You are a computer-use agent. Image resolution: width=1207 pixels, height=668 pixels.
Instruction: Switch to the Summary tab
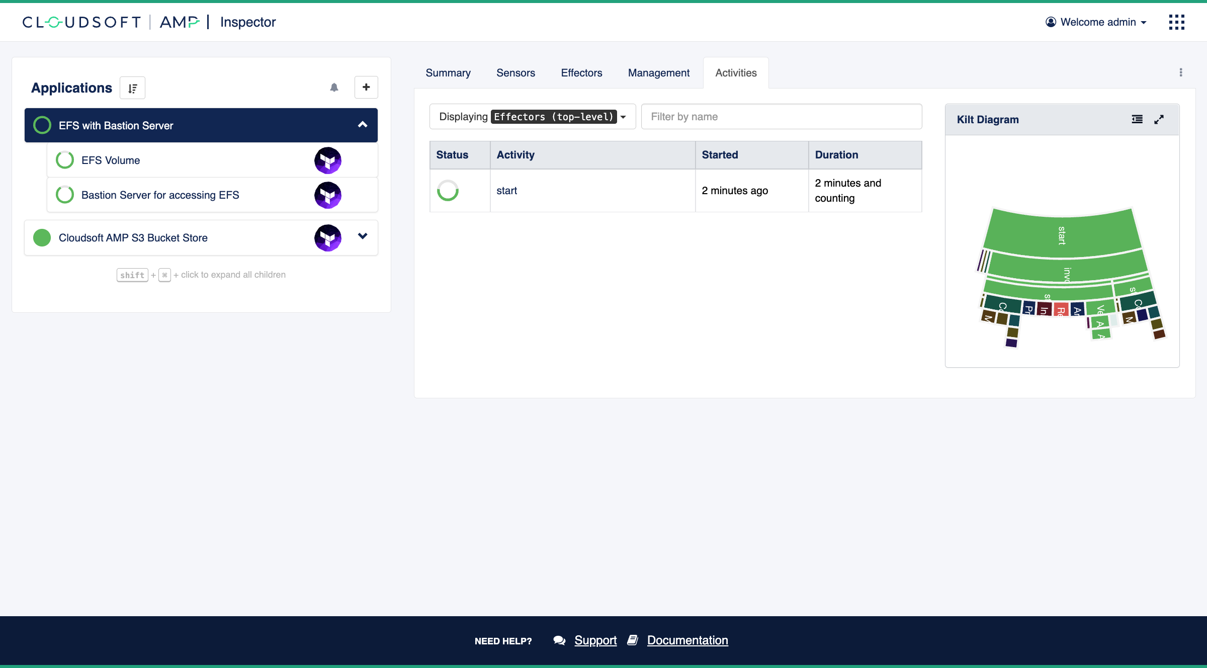(448, 73)
